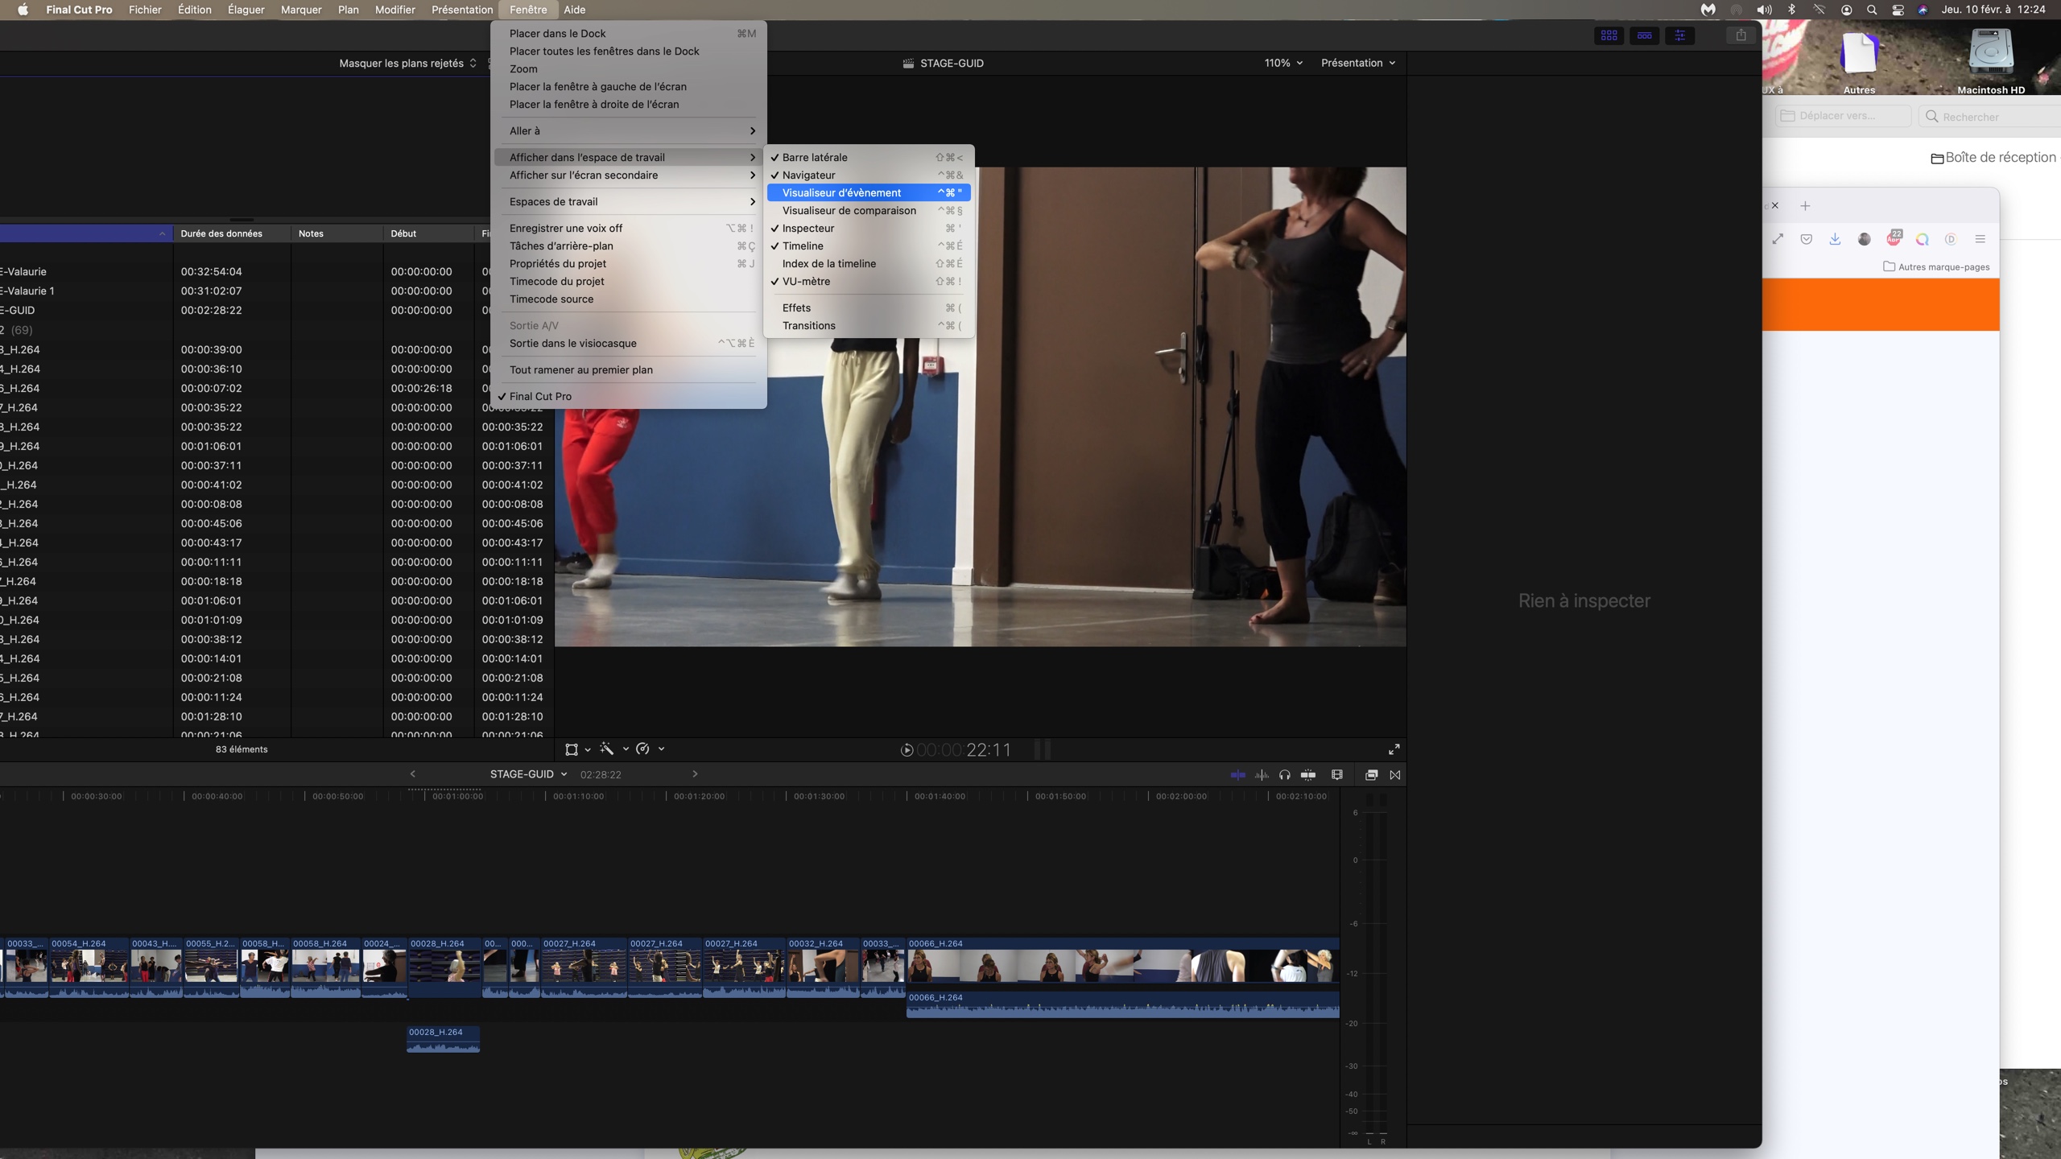Toggle solo headphones icon in timeline

1285,775
